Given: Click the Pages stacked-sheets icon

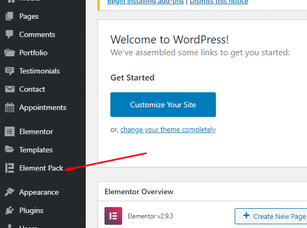Looking at the screenshot, I should [10, 16].
